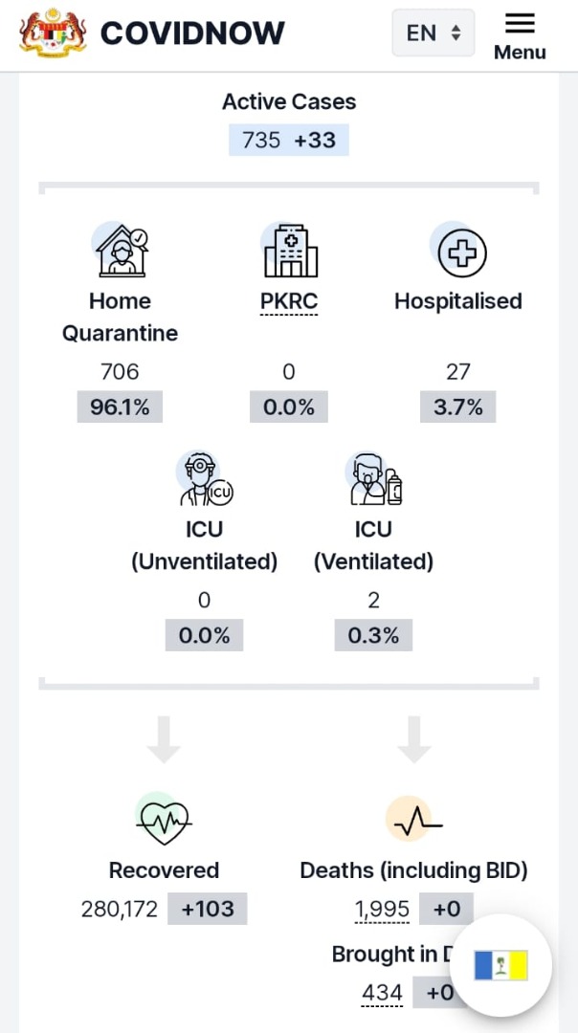The image size is (578, 1033).
Task: Click the 0.3% ICU Ventilated badge
Action: (x=373, y=636)
